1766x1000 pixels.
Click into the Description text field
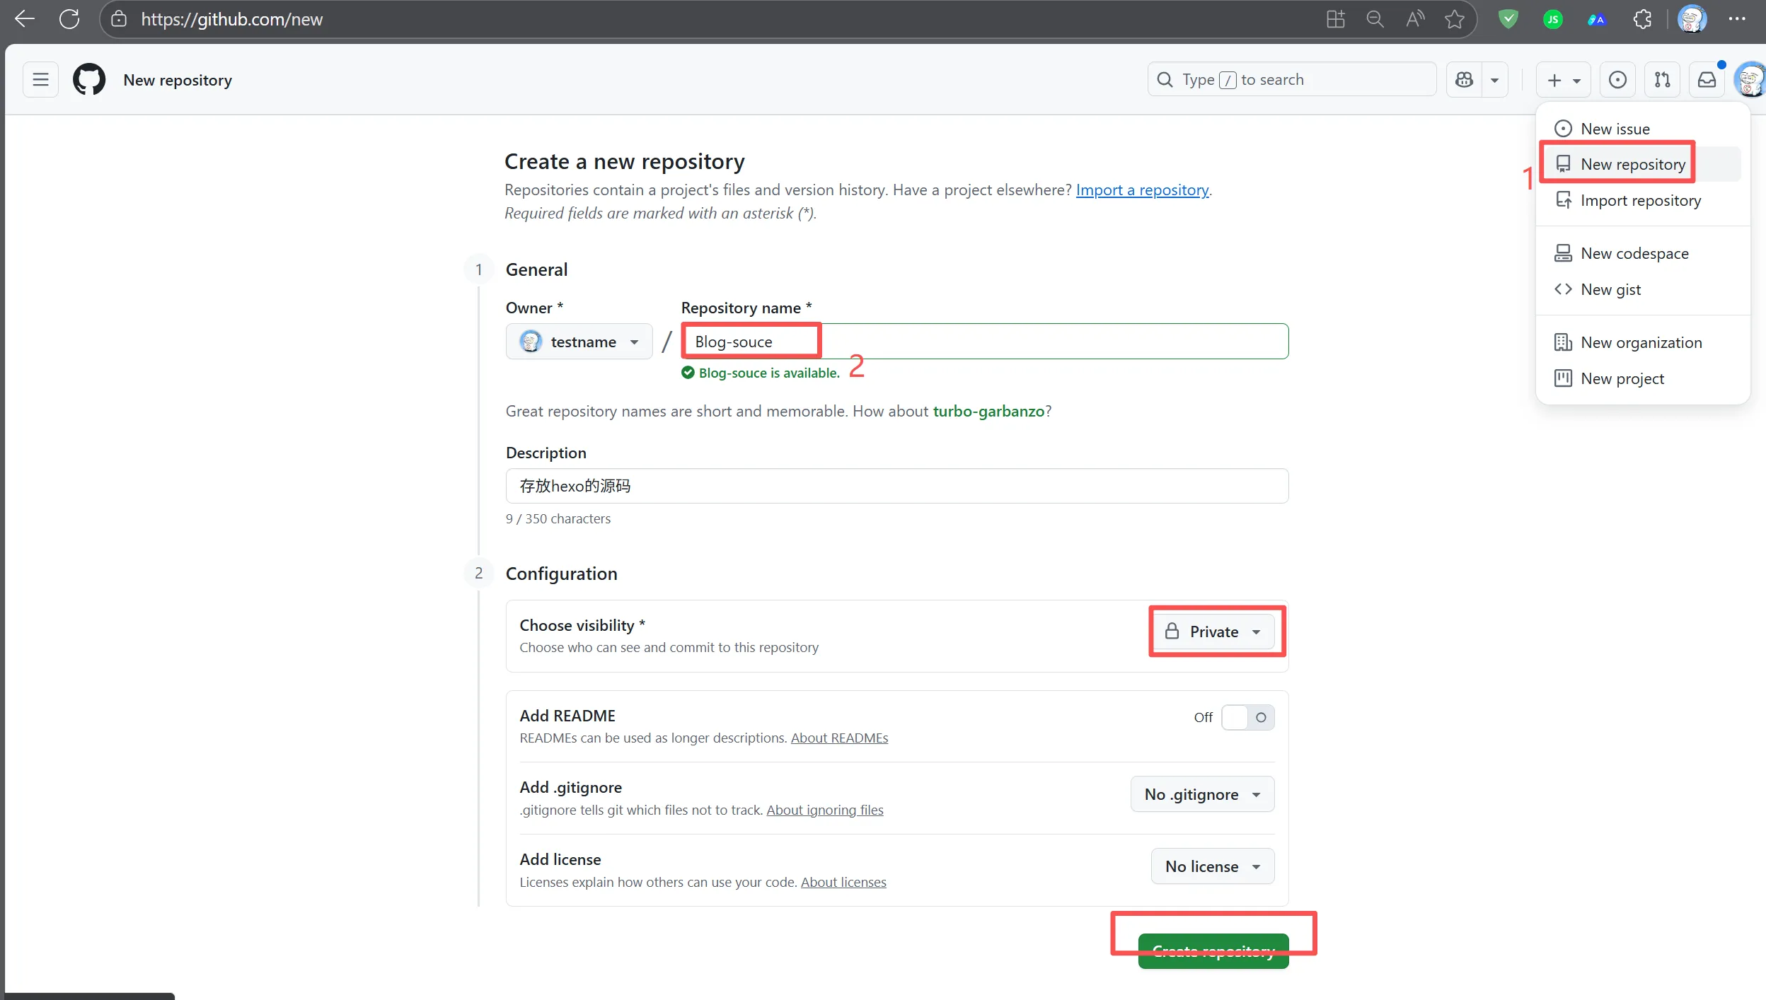896,486
